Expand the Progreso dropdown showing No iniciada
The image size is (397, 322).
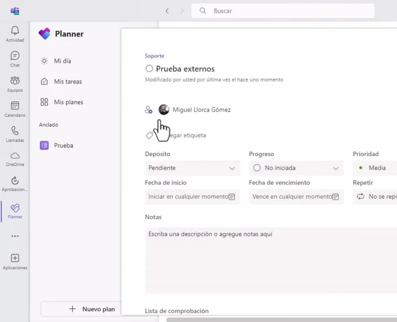[x=296, y=168]
